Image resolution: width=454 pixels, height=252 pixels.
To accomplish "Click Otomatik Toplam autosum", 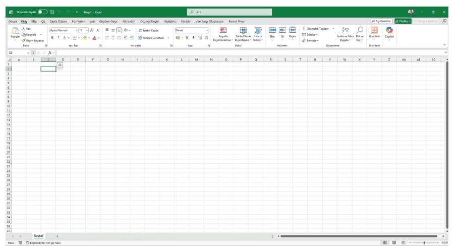I will (315, 29).
